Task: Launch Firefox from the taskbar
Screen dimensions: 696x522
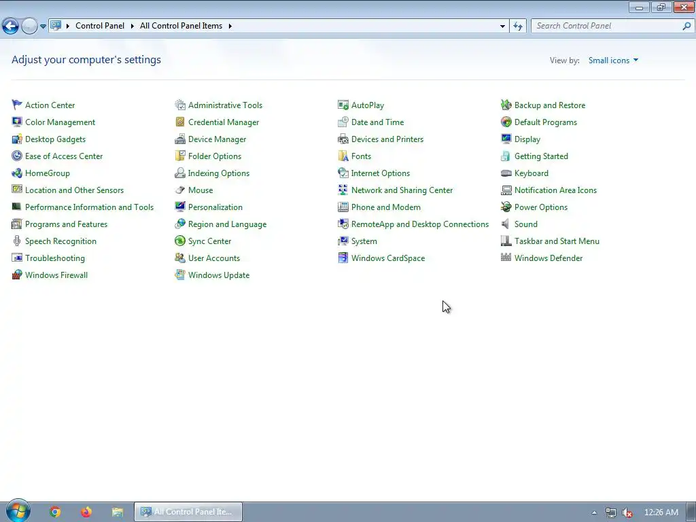Action: click(86, 512)
